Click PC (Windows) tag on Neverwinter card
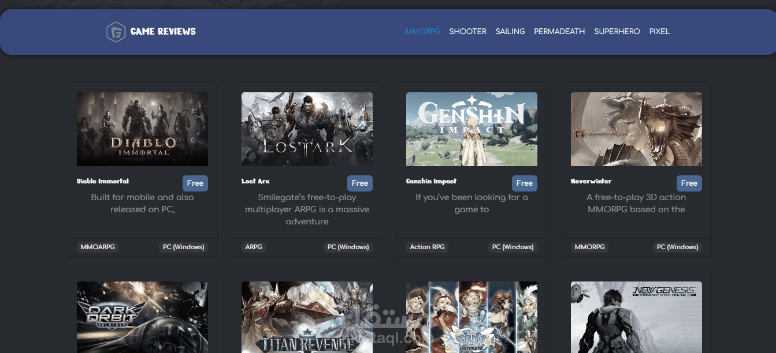The width and height of the screenshot is (776, 353). [677, 247]
